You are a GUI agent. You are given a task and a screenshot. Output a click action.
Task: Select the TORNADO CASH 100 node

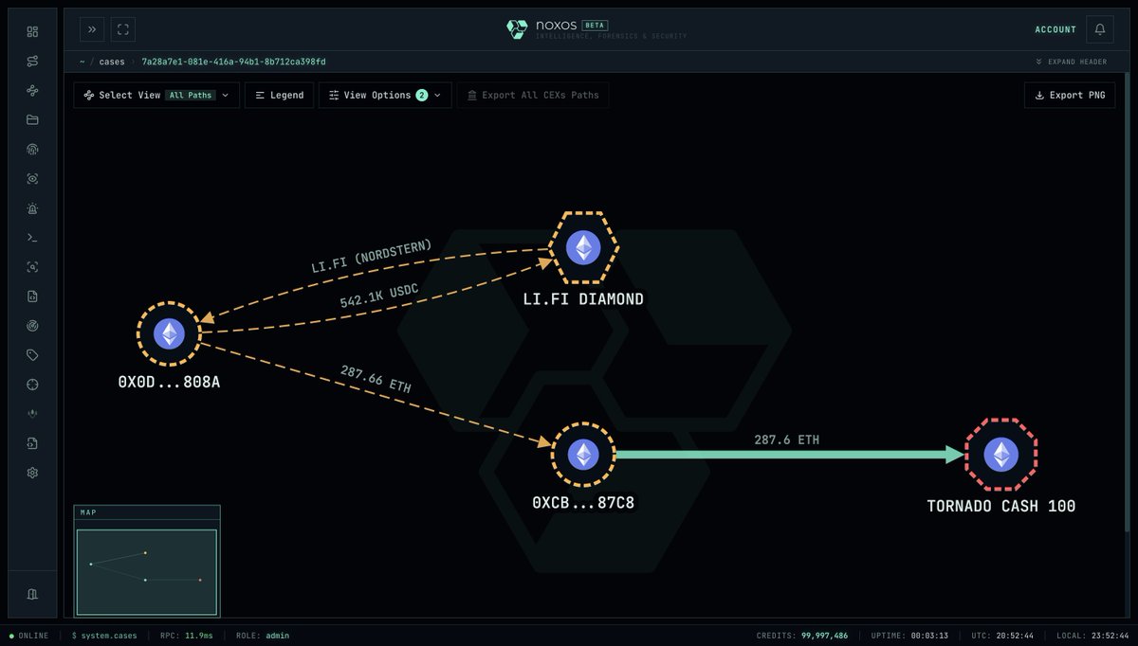pyautogui.click(x=1001, y=455)
